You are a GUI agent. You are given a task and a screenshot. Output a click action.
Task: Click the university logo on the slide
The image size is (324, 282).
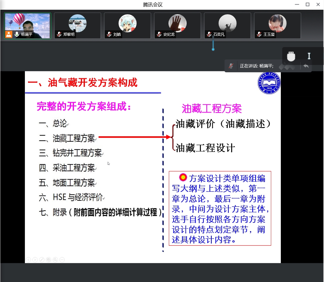[x=269, y=83]
